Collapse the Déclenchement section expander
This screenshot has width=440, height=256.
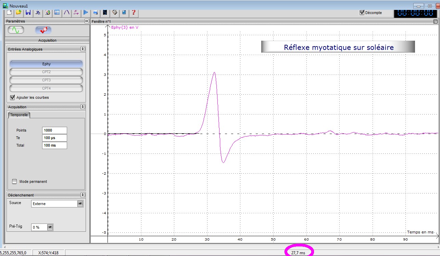[x=83, y=195]
